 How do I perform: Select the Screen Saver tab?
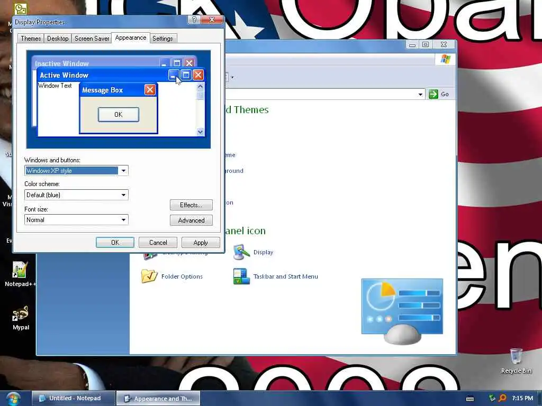92,38
